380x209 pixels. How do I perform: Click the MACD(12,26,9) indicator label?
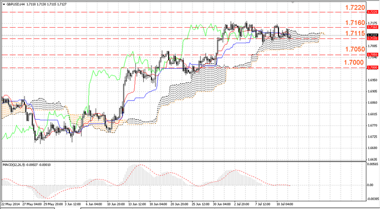tap(13, 165)
